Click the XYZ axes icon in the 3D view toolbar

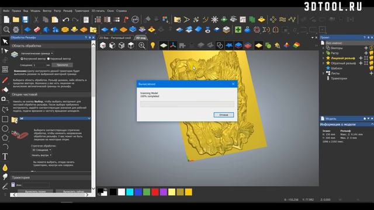[x=173, y=45]
